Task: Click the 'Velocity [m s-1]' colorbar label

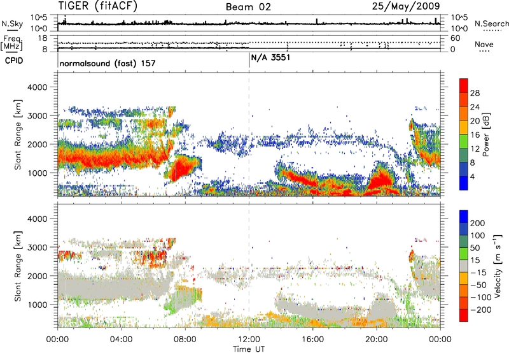Action: 498,266
